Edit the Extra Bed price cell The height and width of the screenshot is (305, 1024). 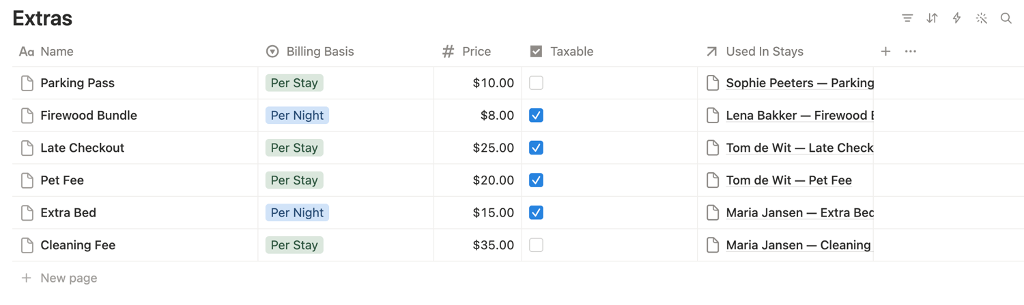click(478, 212)
